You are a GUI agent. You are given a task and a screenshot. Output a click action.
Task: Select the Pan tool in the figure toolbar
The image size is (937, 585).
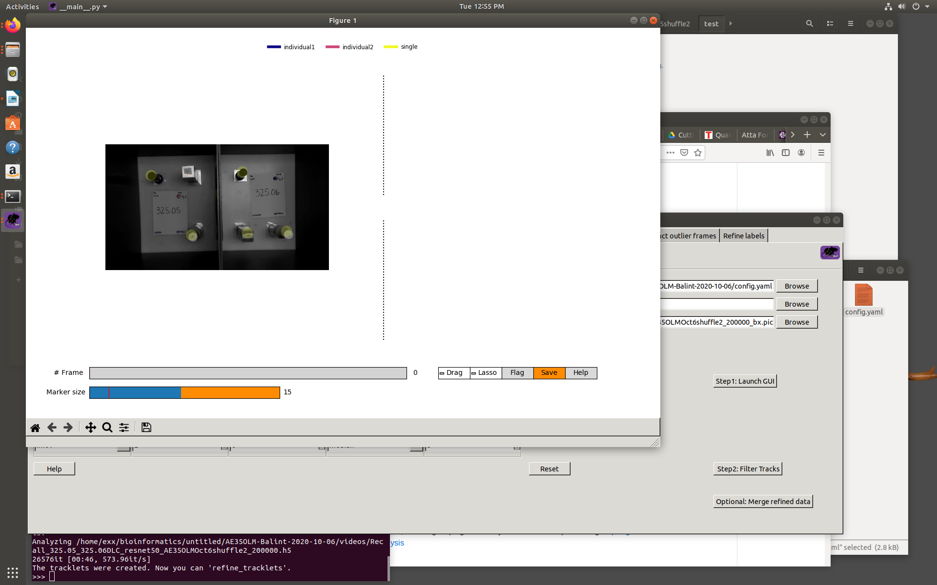point(90,428)
